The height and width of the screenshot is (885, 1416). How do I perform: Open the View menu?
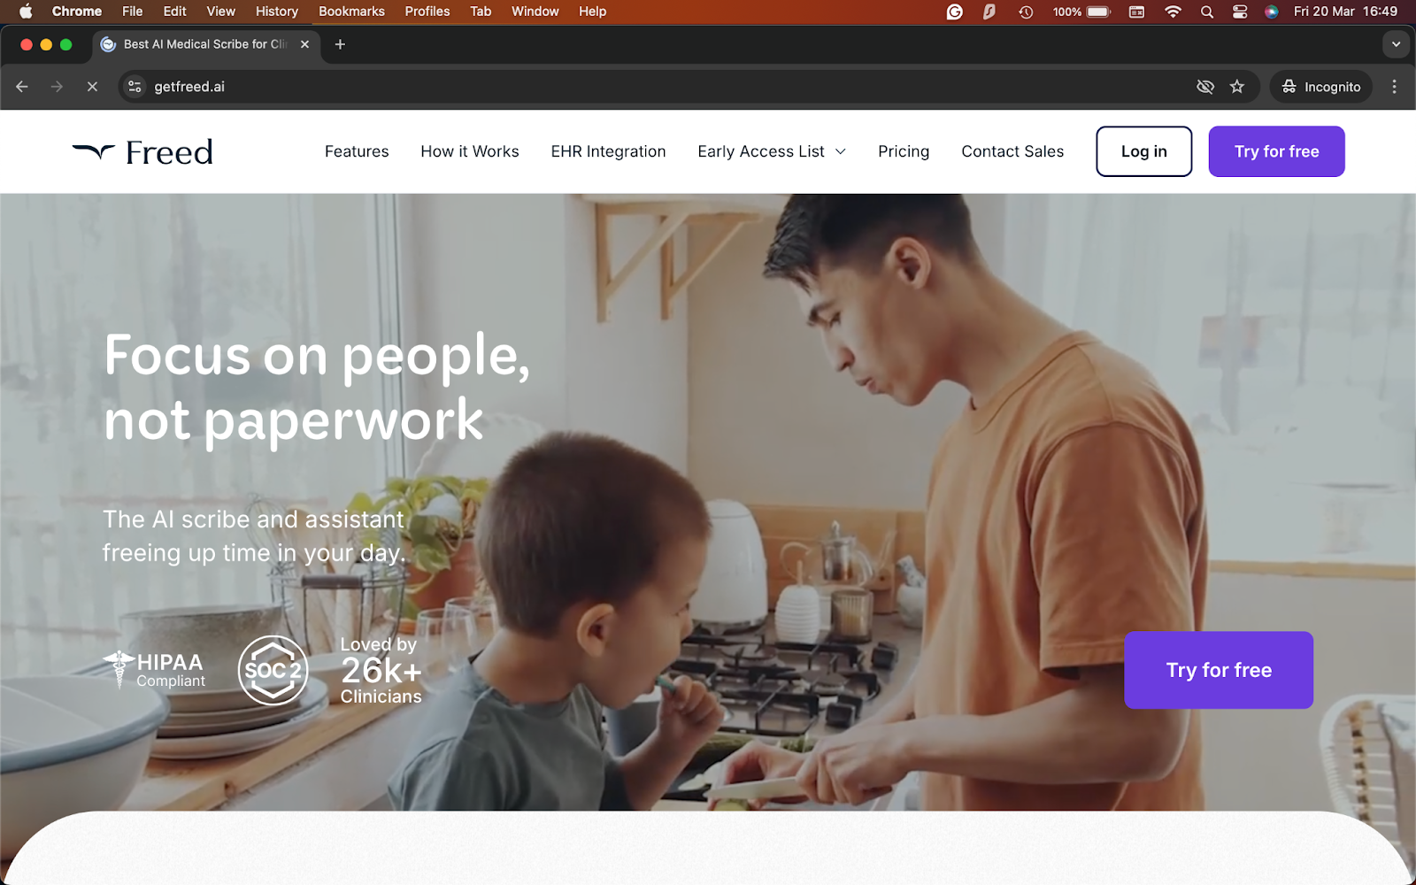tap(220, 12)
